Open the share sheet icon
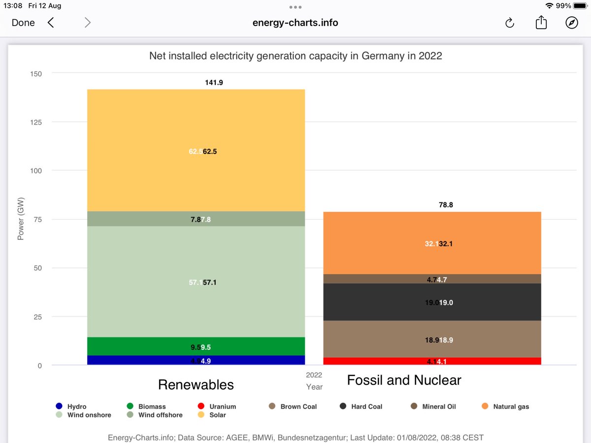Screen dimensions: 591x443 click(541, 22)
